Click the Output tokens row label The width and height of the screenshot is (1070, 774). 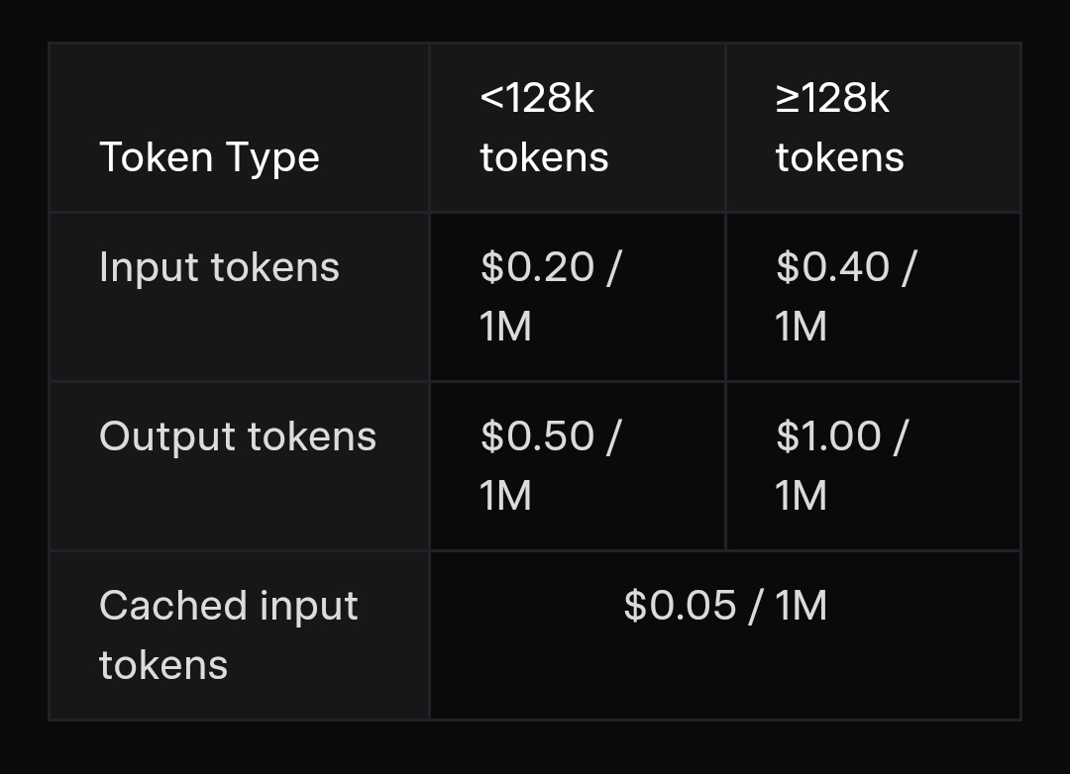click(238, 436)
